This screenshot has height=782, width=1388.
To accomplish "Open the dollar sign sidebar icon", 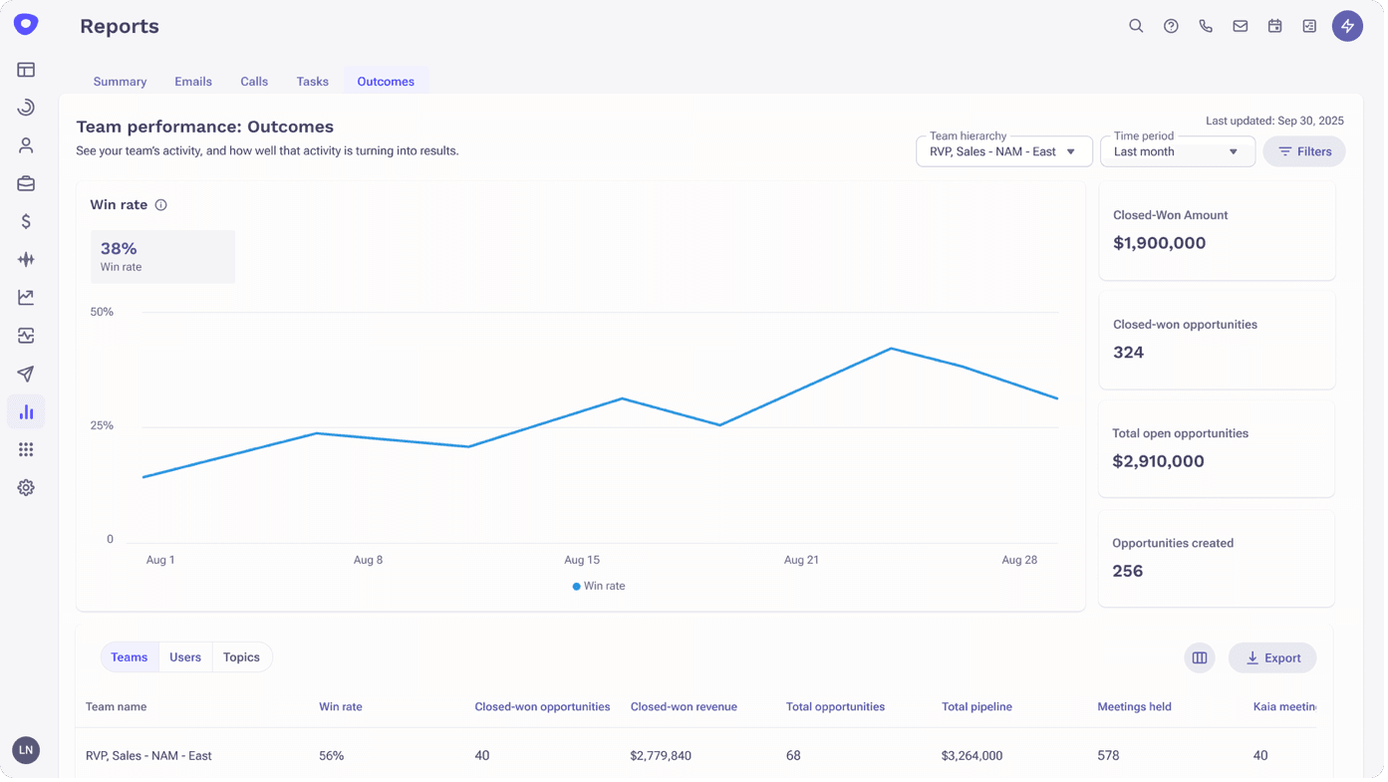I will pyautogui.click(x=26, y=221).
